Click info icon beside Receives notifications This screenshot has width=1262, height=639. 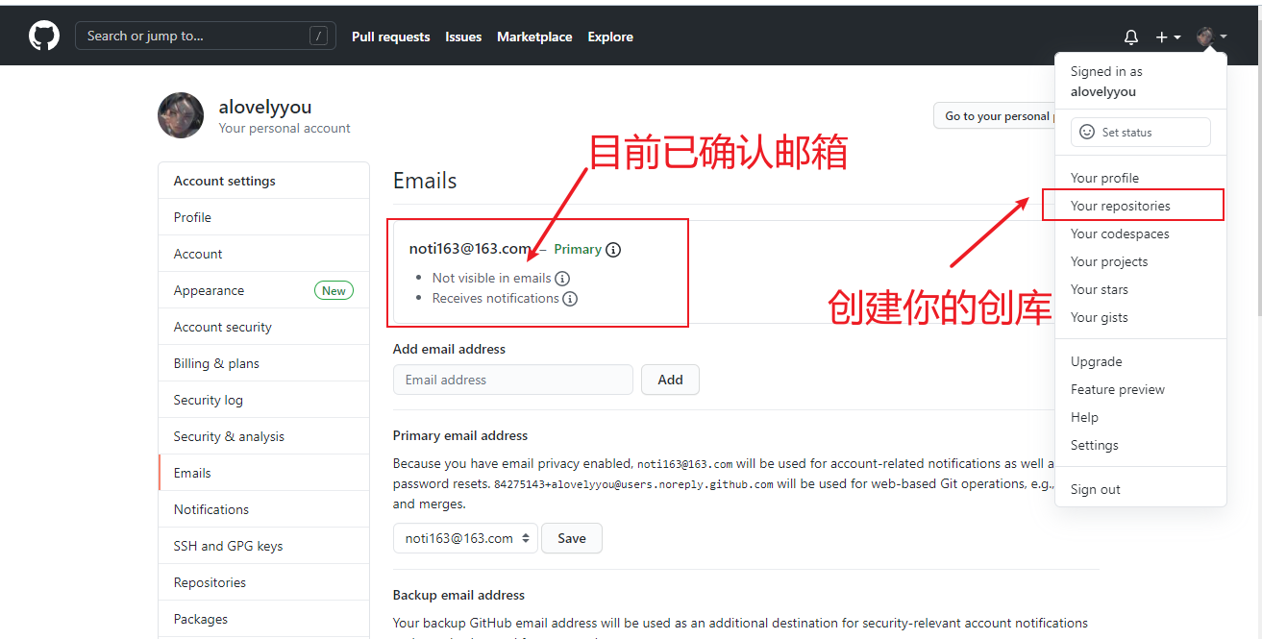570,299
